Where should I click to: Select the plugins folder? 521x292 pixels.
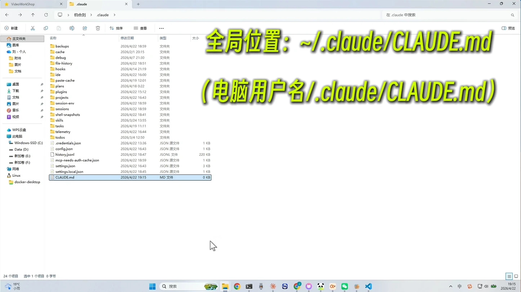pyautogui.click(x=130, y=92)
